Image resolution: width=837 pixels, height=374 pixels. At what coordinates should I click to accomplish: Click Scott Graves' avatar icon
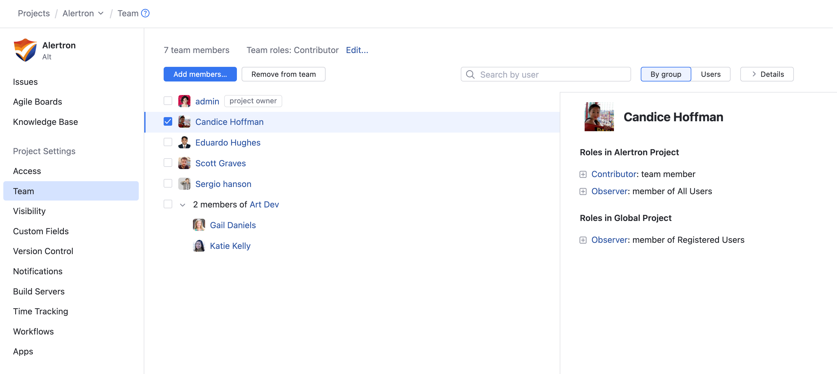184,163
